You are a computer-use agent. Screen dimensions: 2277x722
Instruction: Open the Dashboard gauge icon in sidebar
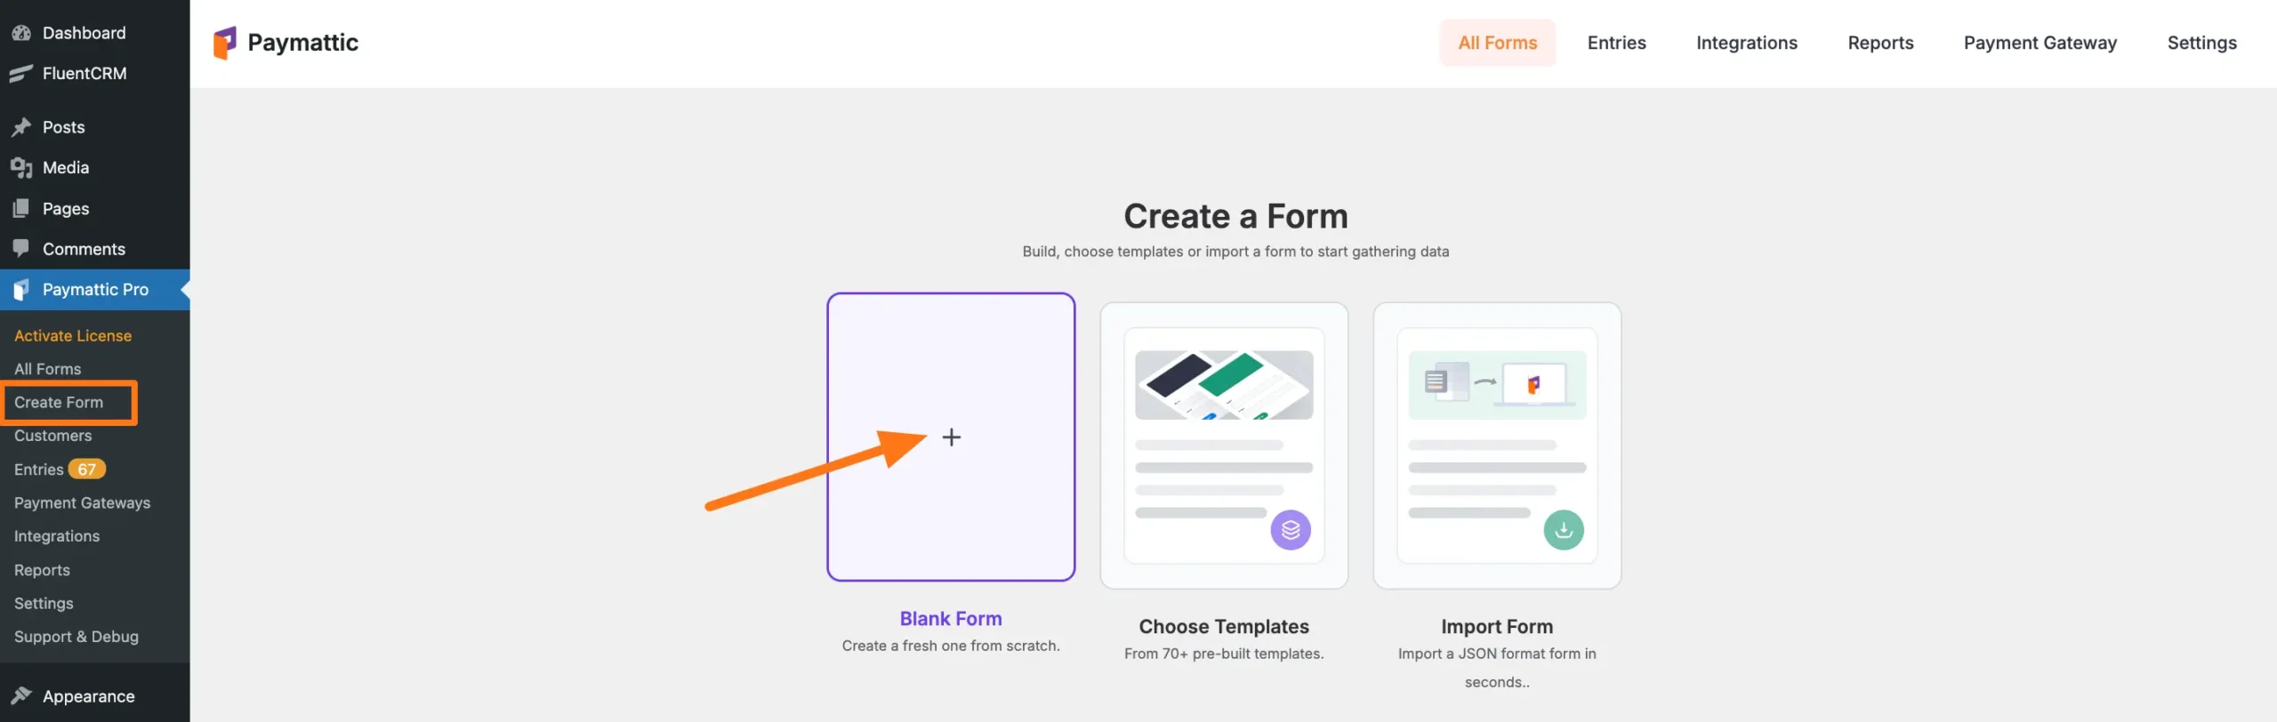pos(21,32)
